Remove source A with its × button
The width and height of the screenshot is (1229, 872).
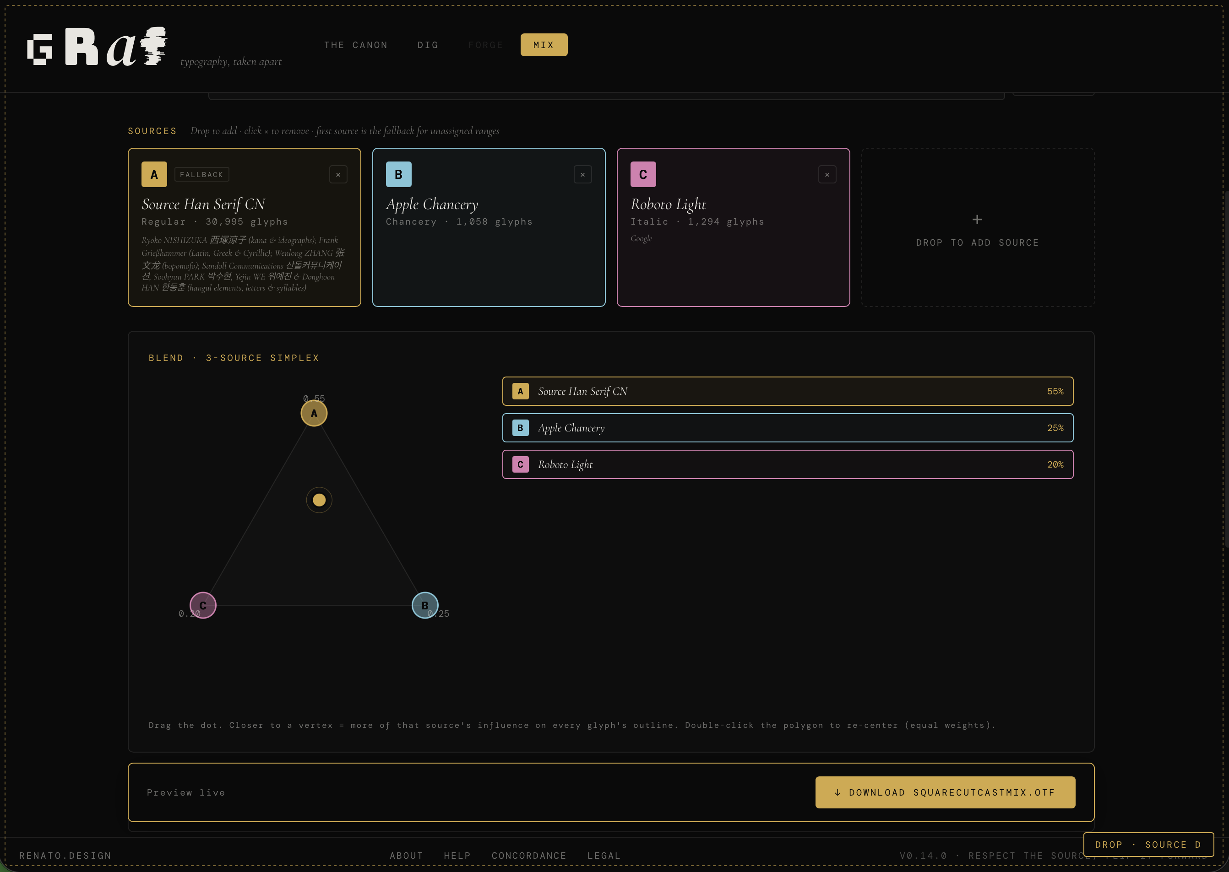pyautogui.click(x=338, y=174)
